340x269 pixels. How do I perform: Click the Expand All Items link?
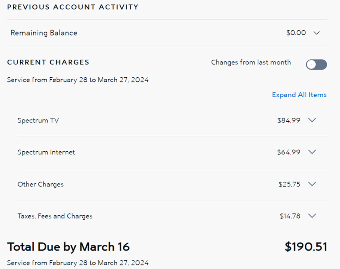[x=299, y=95]
